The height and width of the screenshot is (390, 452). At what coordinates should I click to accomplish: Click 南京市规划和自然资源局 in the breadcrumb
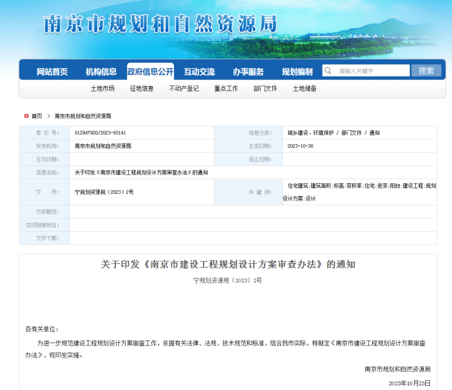coord(83,116)
